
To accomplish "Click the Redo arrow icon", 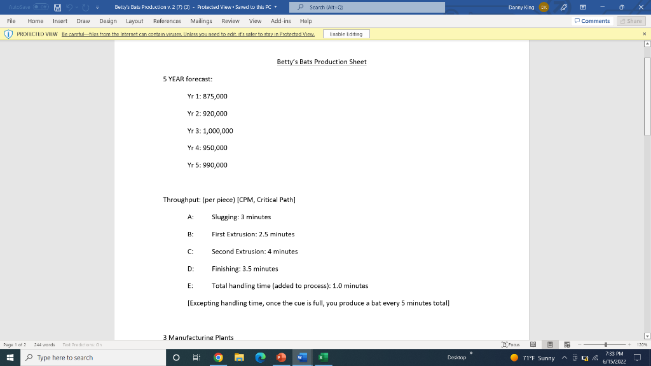I will [x=86, y=8].
